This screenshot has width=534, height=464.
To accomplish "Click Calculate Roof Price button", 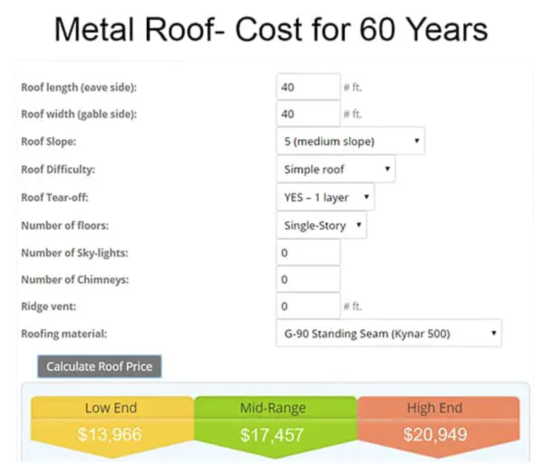I will [100, 367].
